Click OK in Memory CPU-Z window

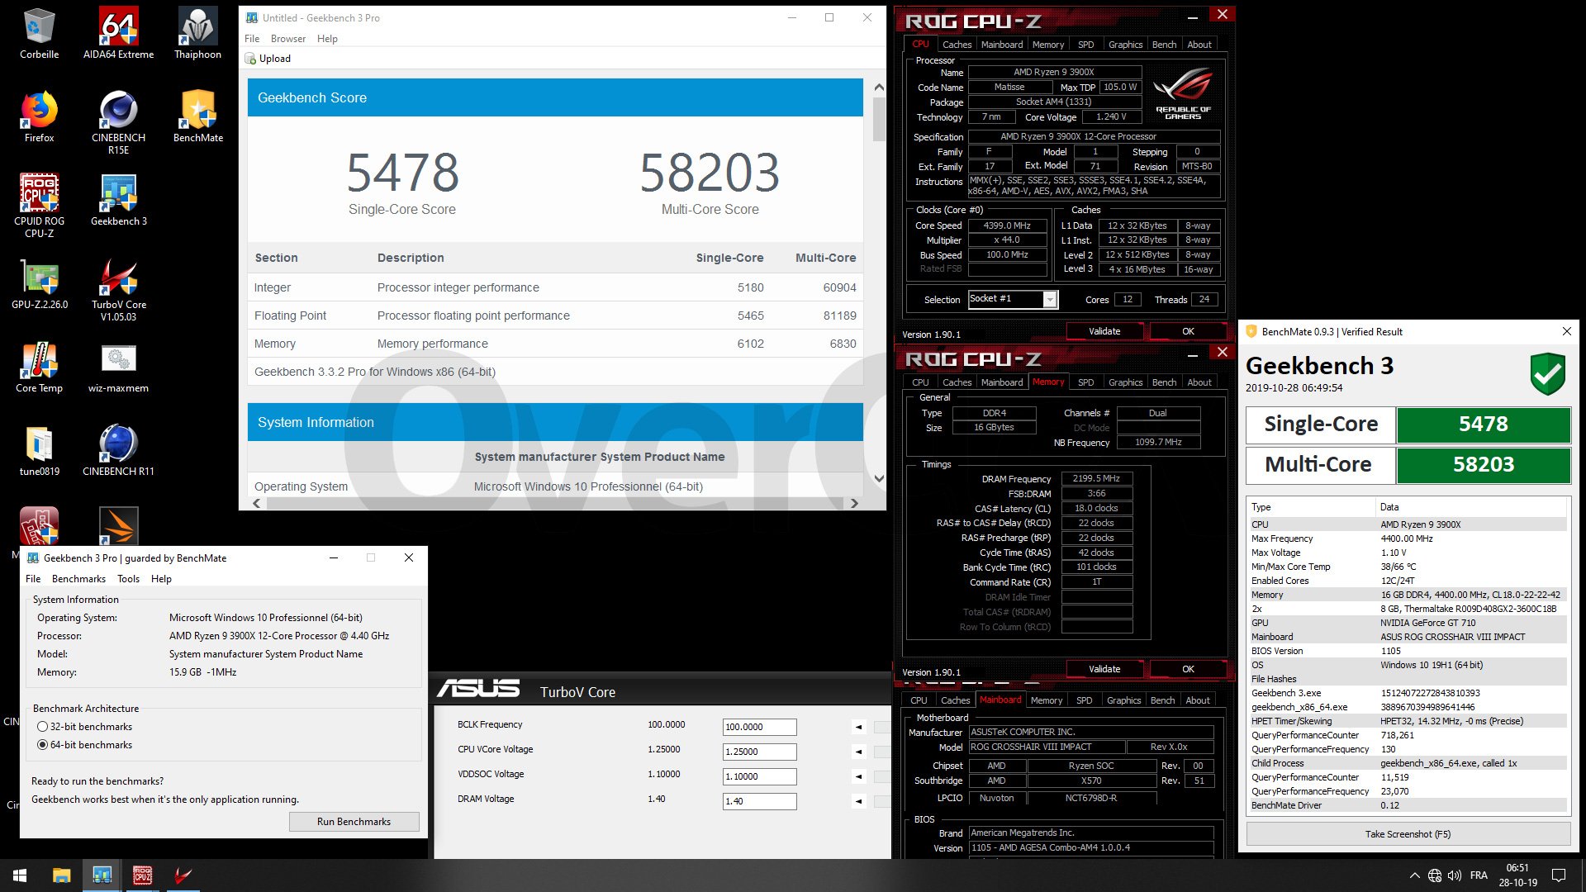point(1188,669)
